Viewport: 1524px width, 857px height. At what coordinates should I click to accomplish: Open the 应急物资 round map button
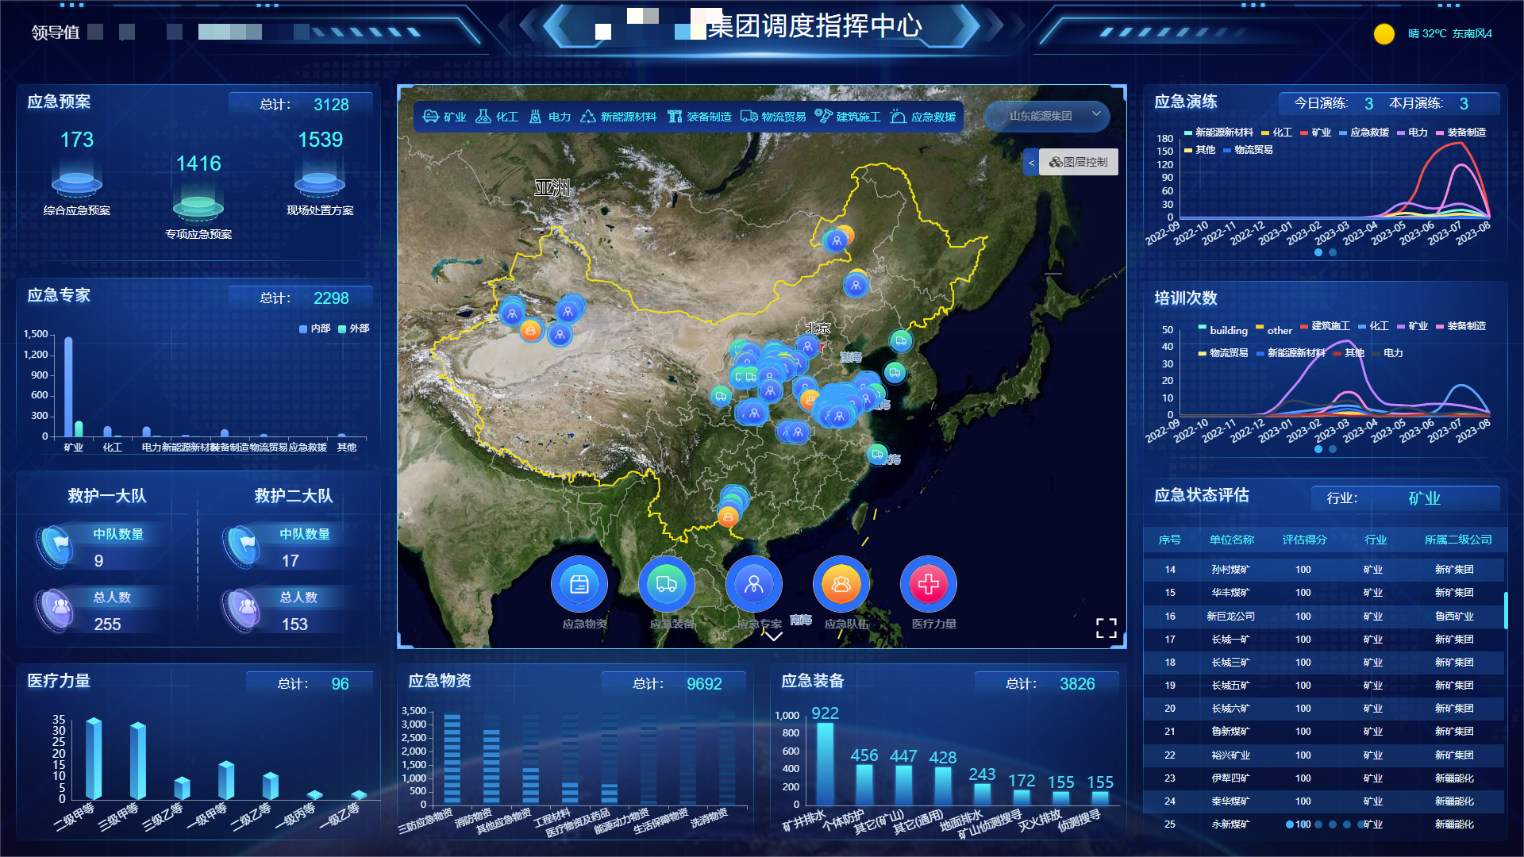579,585
